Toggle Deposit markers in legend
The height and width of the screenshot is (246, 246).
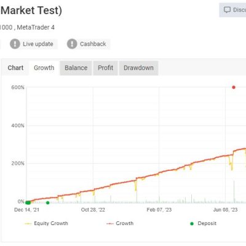(203, 223)
